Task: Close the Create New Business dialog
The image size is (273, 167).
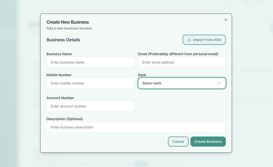Action: pos(226,20)
